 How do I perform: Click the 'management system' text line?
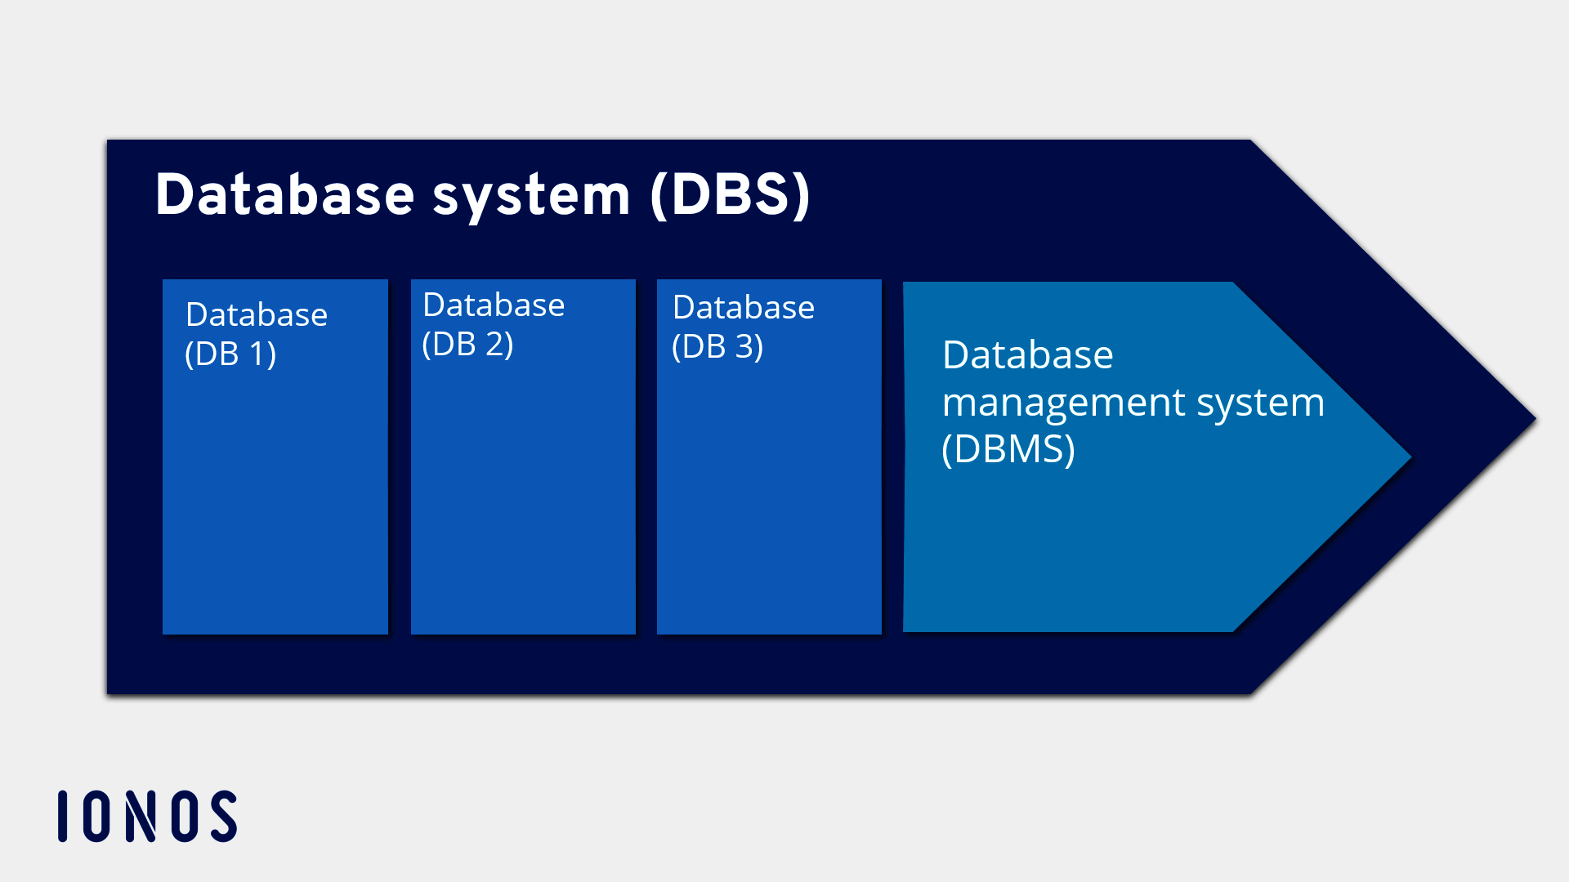click(x=1133, y=403)
